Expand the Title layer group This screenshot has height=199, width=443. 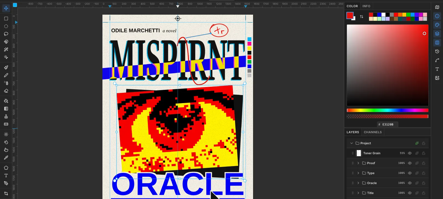[358, 193]
